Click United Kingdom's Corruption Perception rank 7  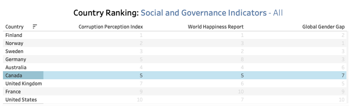[141, 83]
